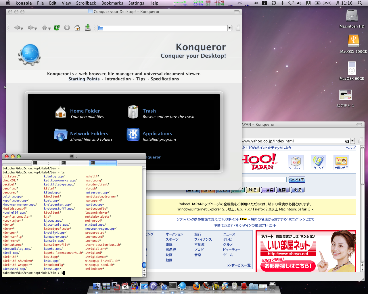Open the iCal calendar icon in the Dock

click(x=125, y=286)
